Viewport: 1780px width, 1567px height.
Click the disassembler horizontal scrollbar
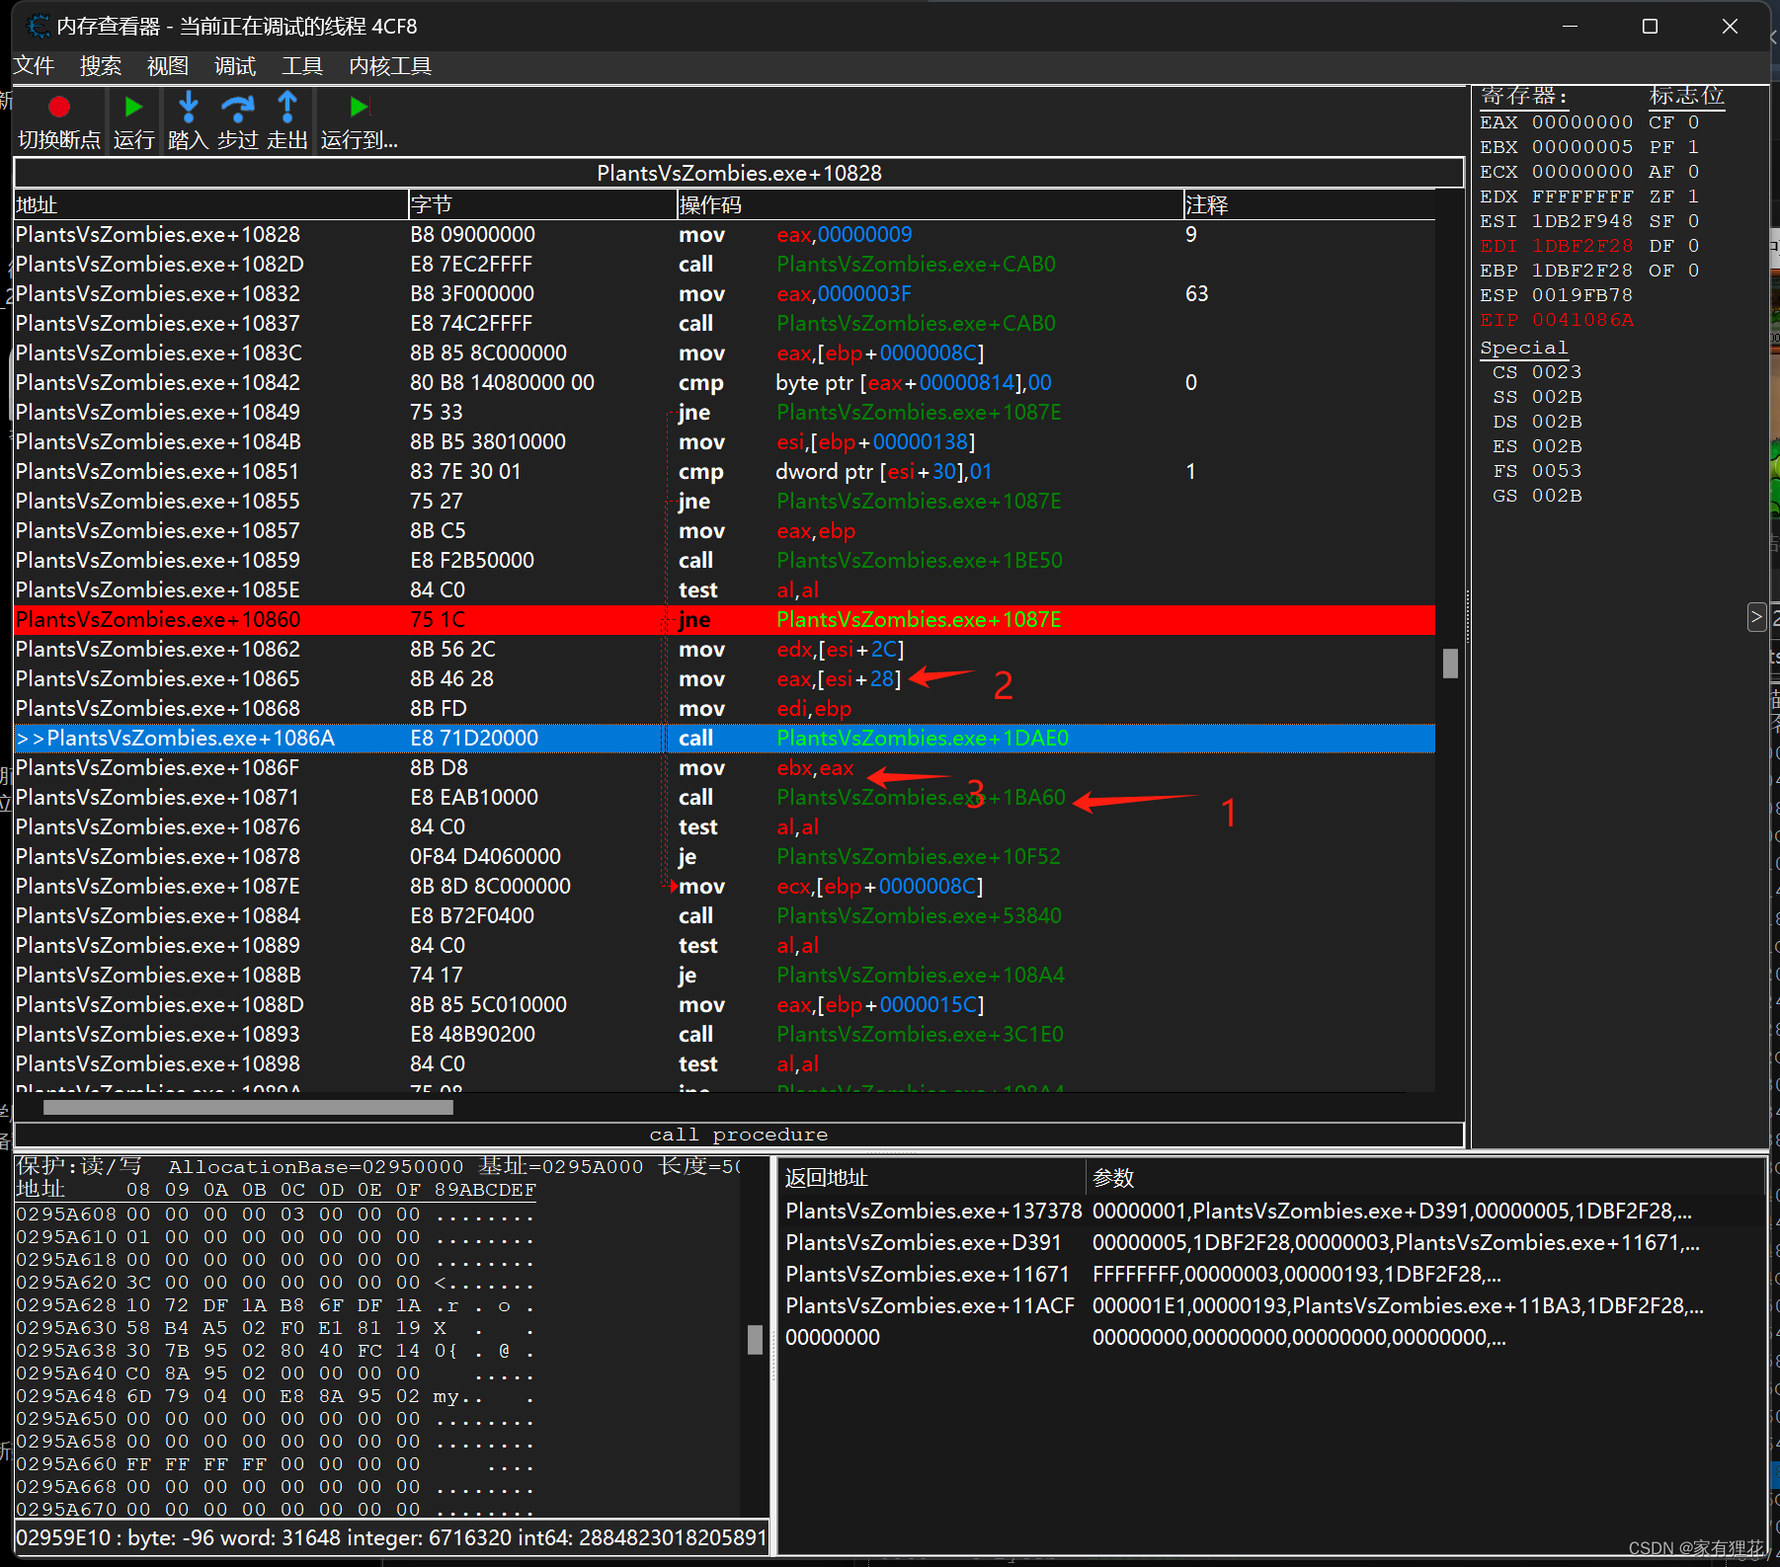click(248, 1107)
